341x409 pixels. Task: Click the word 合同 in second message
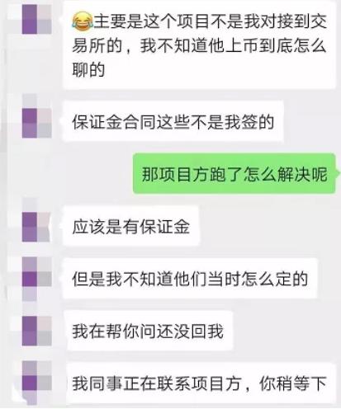click(x=131, y=121)
